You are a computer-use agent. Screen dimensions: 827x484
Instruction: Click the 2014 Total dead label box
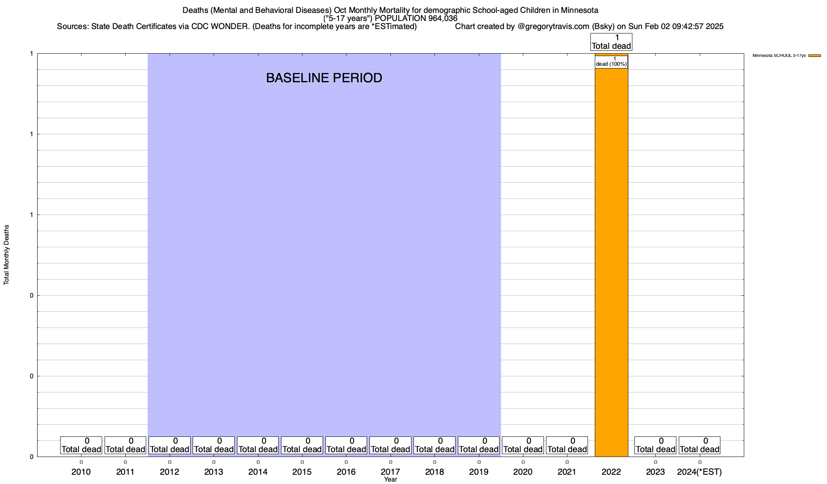coord(258,445)
